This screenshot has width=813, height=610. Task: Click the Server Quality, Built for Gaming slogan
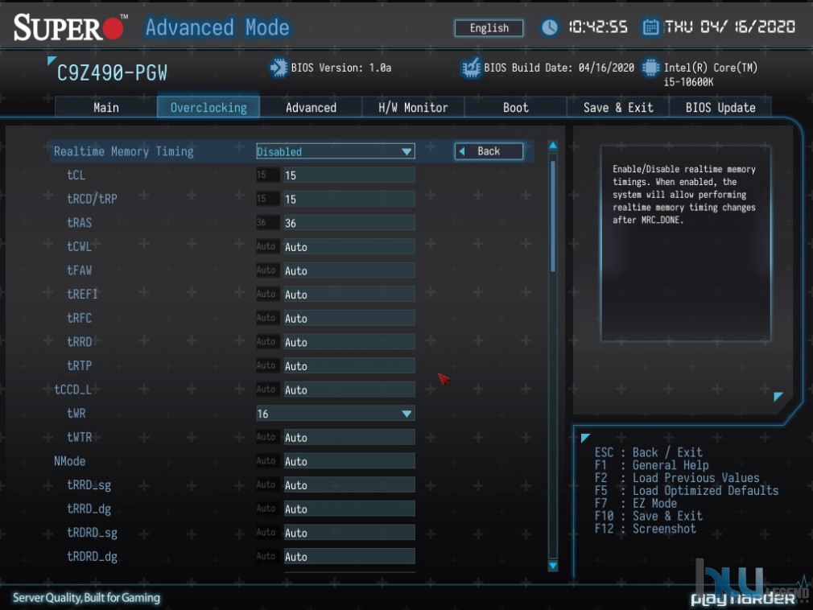coord(87,598)
